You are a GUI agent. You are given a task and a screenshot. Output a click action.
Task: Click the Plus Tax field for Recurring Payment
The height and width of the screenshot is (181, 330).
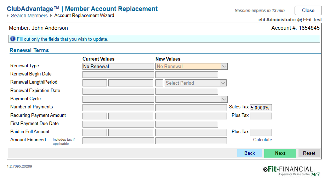261,116
